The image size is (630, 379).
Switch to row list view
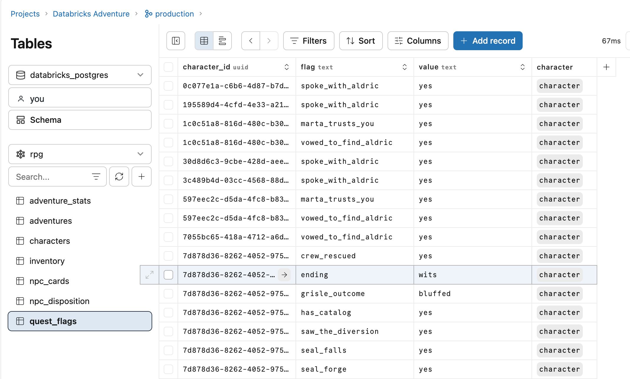[222, 41]
